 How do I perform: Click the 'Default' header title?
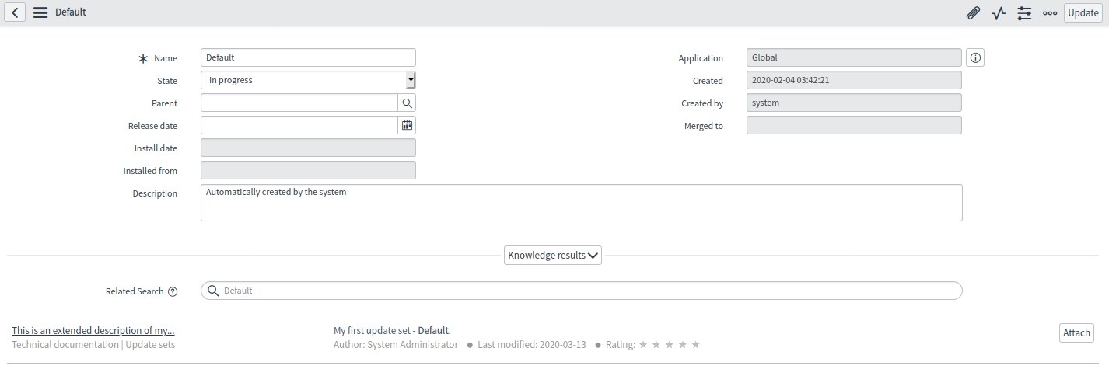(71, 12)
